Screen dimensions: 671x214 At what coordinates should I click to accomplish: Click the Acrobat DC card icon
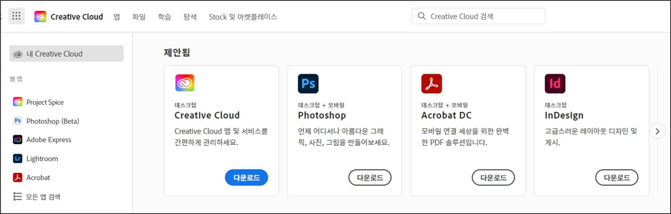(432, 83)
